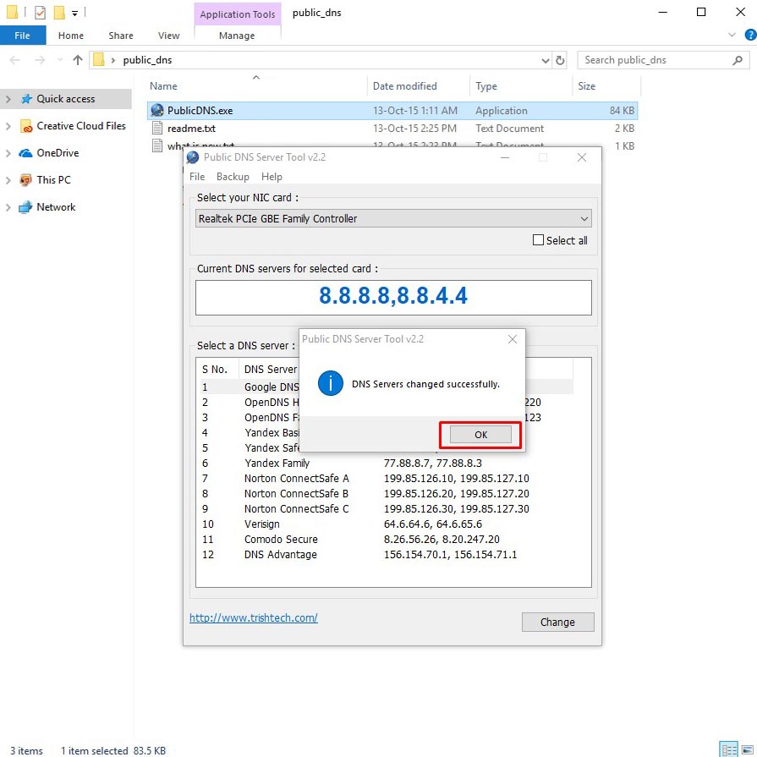Open the trishtech.com link
The width and height of the screenshot is (757, 757).
[x=253, y=618]
